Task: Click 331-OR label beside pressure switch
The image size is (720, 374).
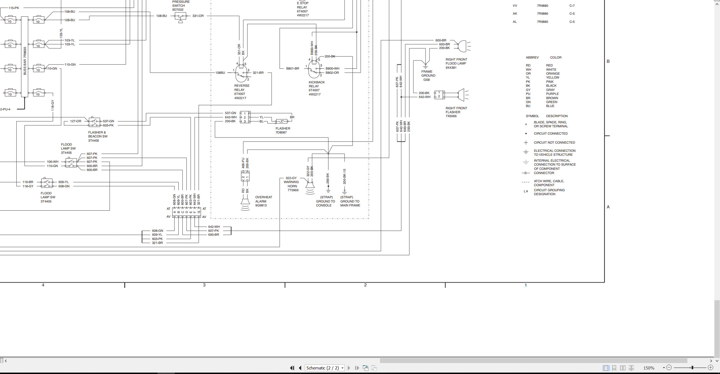Action: pos(198,16)
